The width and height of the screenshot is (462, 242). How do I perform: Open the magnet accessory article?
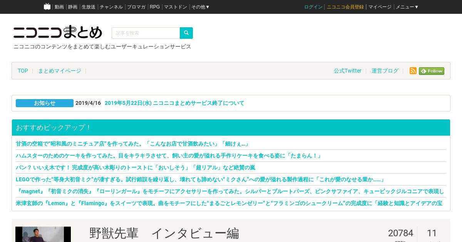pyautogui.click(x=230, y=191)
